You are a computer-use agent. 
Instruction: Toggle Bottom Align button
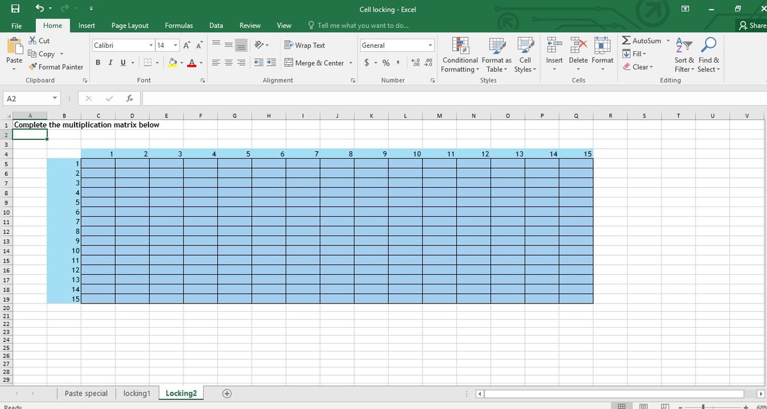point(241,45)
